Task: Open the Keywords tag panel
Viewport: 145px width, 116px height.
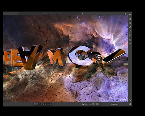Action: [x=130, y=100]
